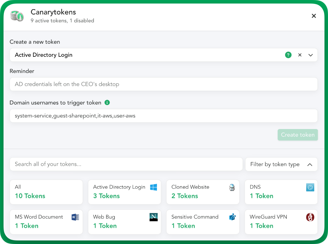Click the domain usernames input field
The image size is (328, 244).
[x=164, y=116]
